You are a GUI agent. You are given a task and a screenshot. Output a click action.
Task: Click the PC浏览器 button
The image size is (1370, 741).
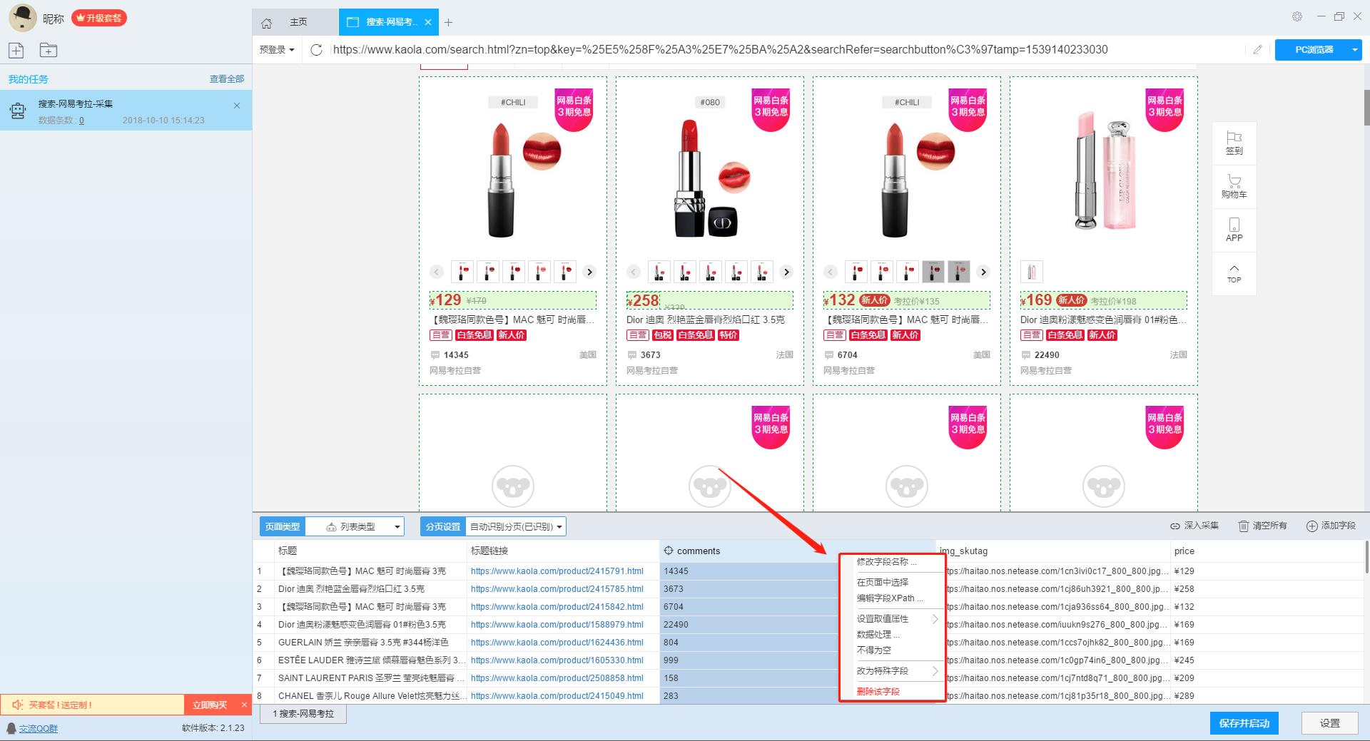pos(1314,49)
